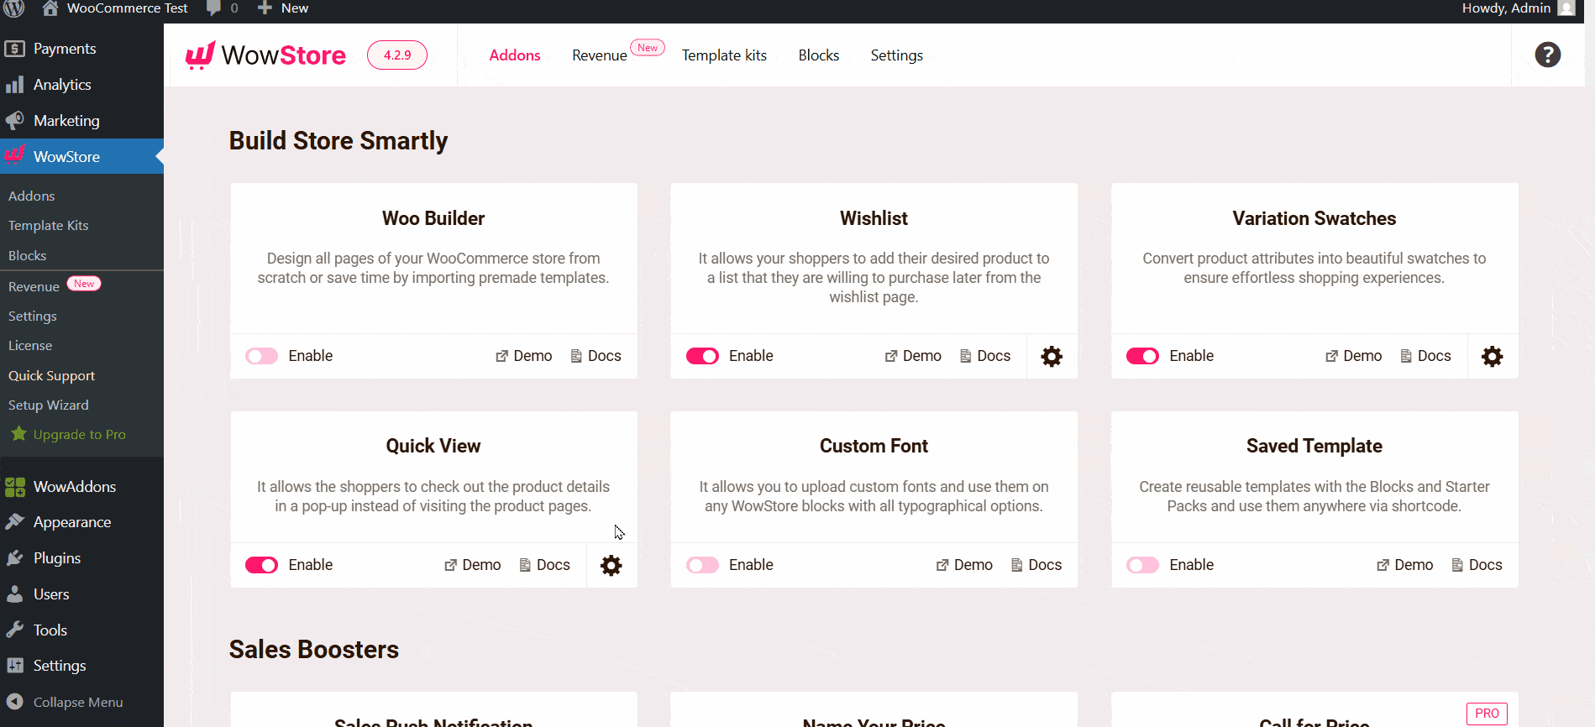1595x727 pixels.
Task: Click Users person icon
Action: [x=14, y=594]
